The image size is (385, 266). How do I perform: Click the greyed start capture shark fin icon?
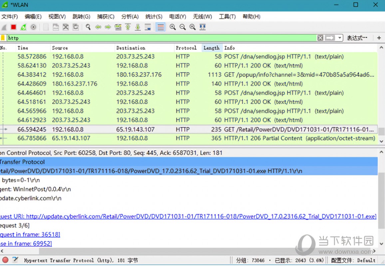pos(4,27)
